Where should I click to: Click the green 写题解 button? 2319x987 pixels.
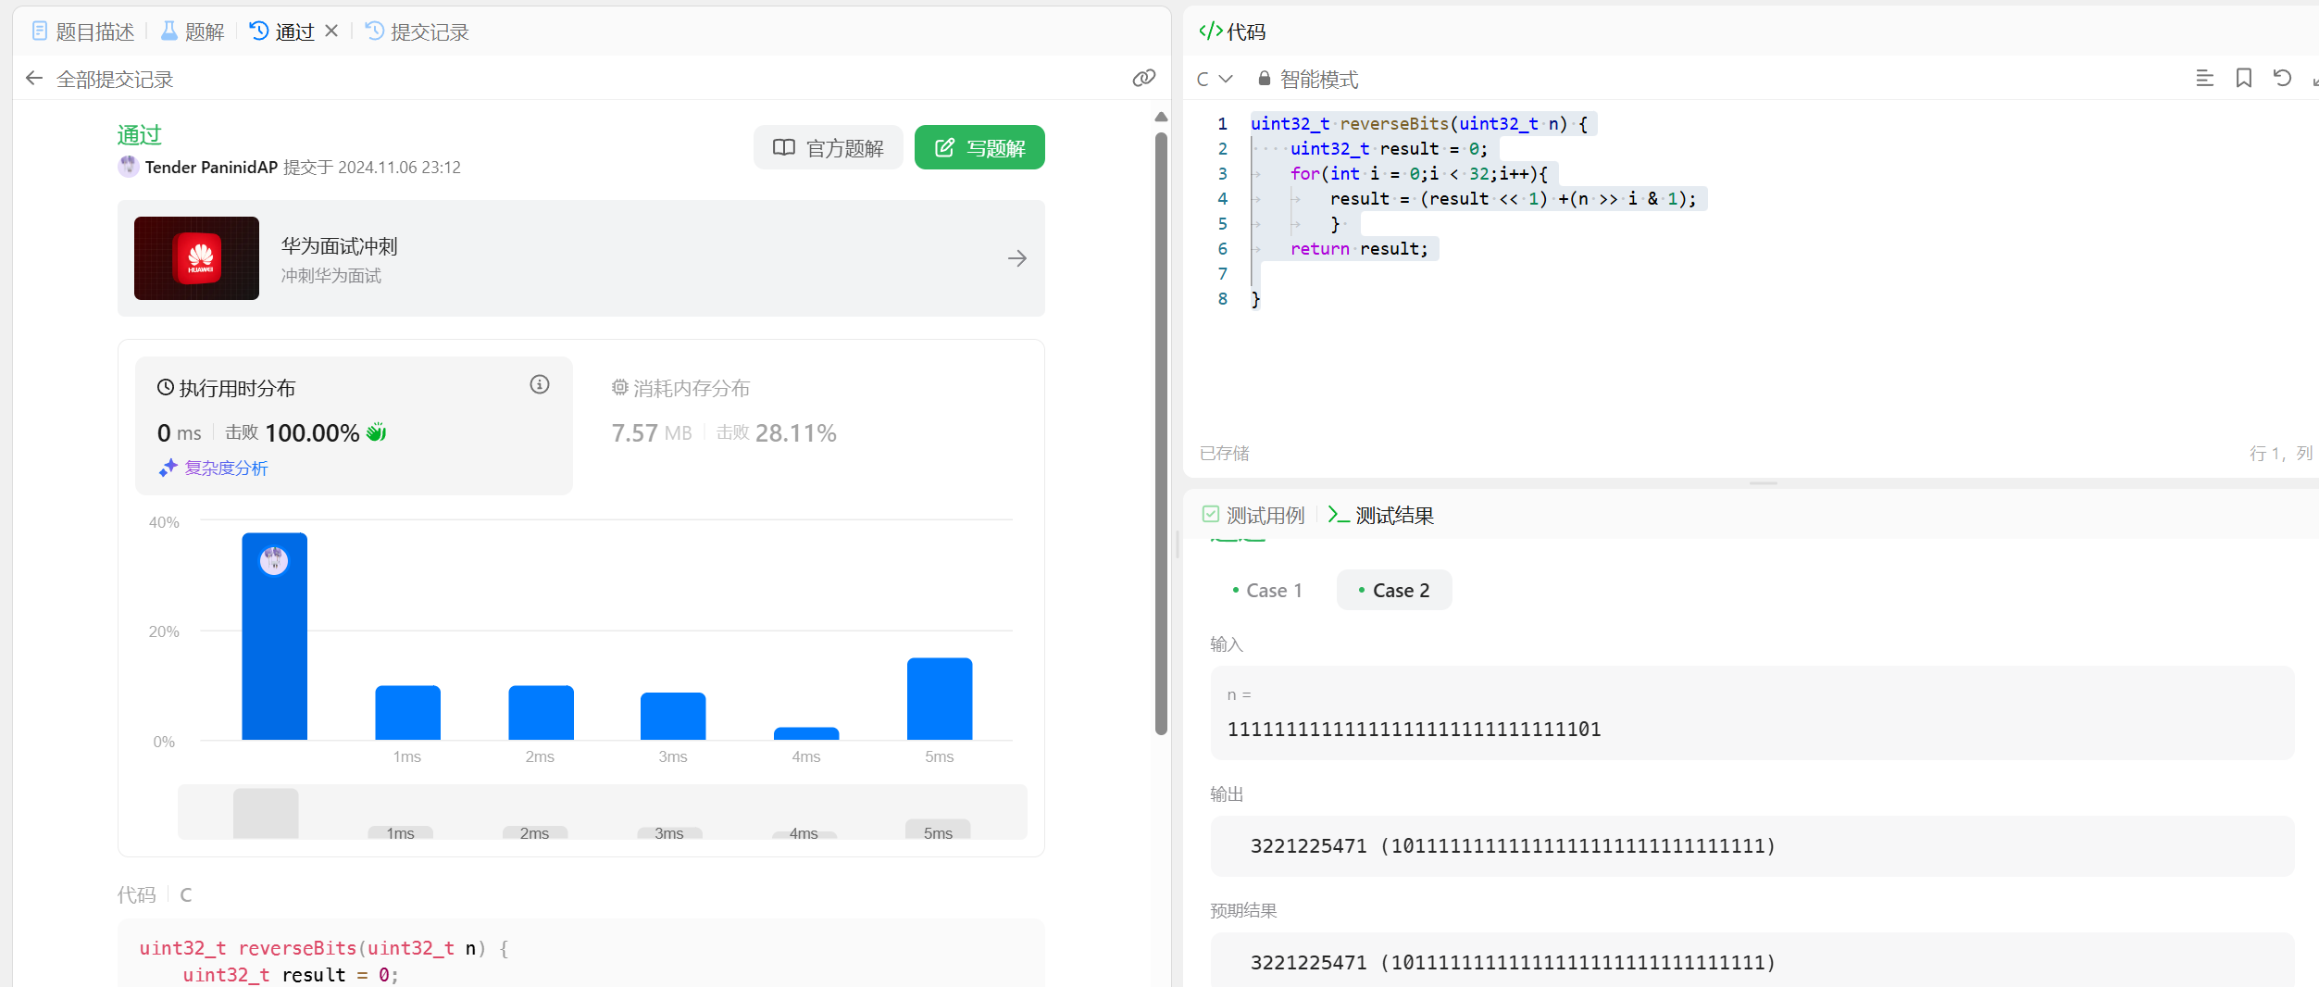[x=979, y=148]
